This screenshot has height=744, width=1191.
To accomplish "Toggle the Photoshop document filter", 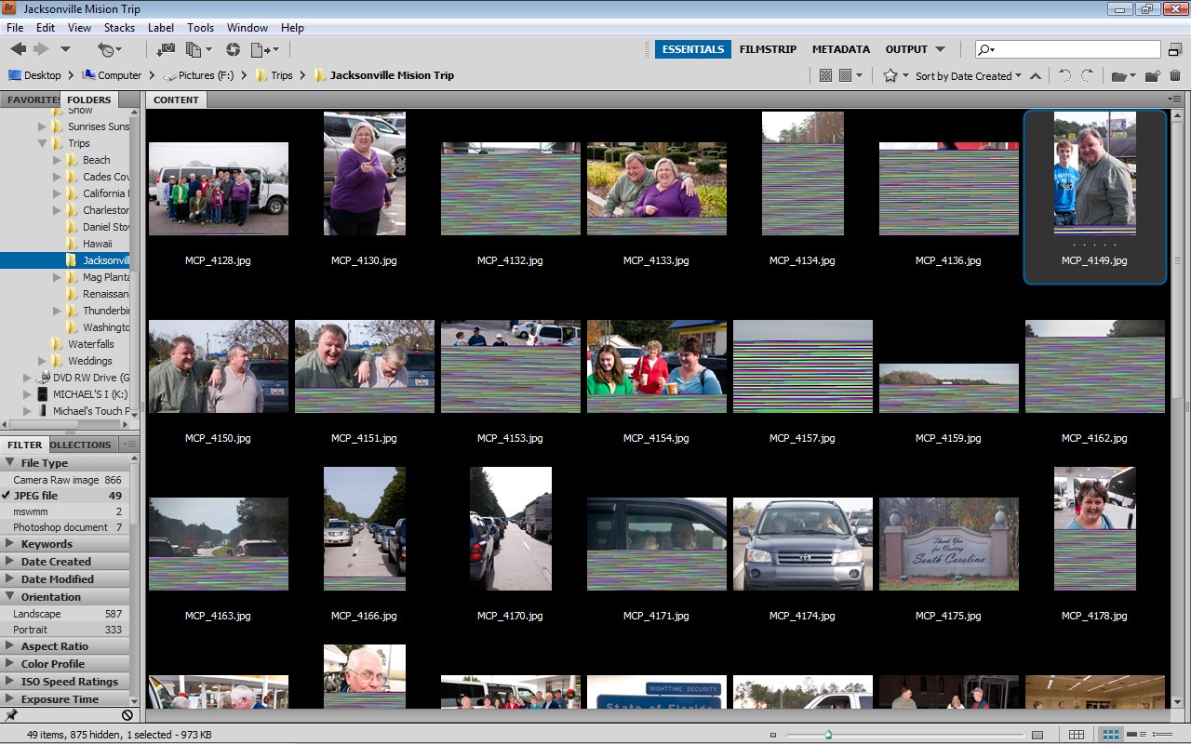I will click(63, 527).
